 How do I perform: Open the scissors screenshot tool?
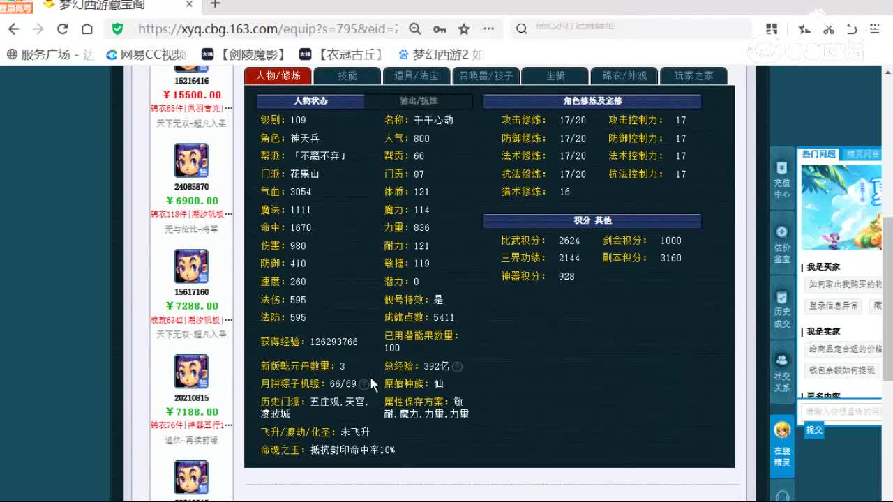(829, 29)
